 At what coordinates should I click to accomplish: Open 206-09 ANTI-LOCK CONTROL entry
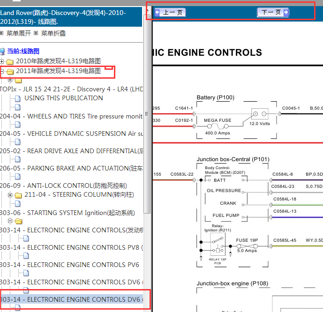(63, 186)
